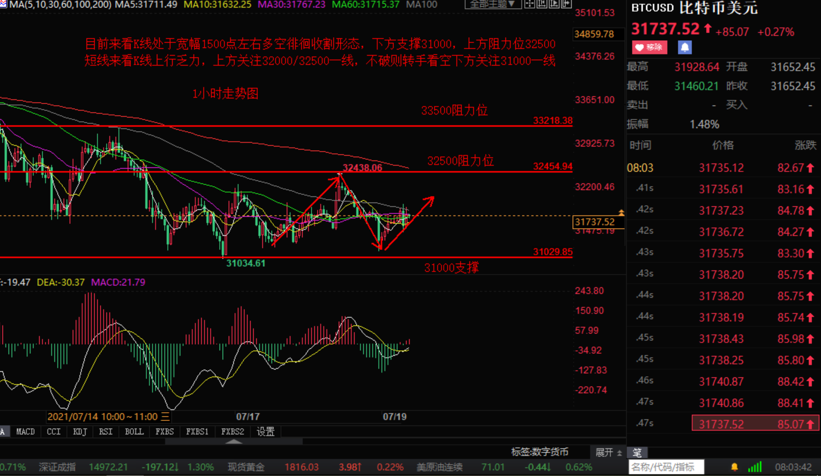Click the 时间 column header
The width and height of the screenshot is (821, 476).
coord(640,146)
